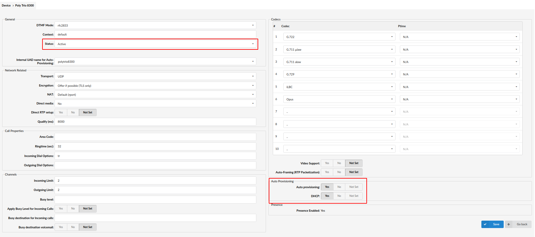The image size is (535, 237).
Task: Set Direct RTP setup to Not Set
Action: (88, 112)
